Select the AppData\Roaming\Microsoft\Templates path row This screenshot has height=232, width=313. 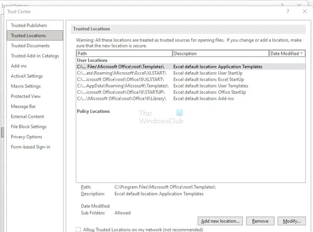pyautogui.click(x=190, y=86)
